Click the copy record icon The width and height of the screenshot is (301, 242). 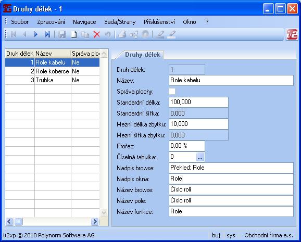85,34
